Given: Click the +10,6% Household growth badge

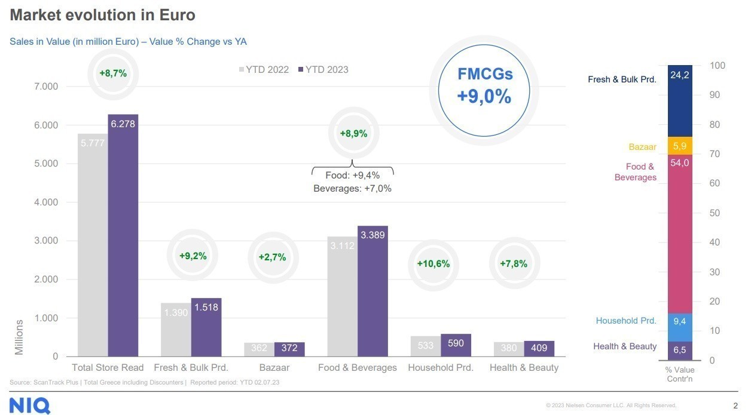Looking at the screenshot, I should 433,264.
